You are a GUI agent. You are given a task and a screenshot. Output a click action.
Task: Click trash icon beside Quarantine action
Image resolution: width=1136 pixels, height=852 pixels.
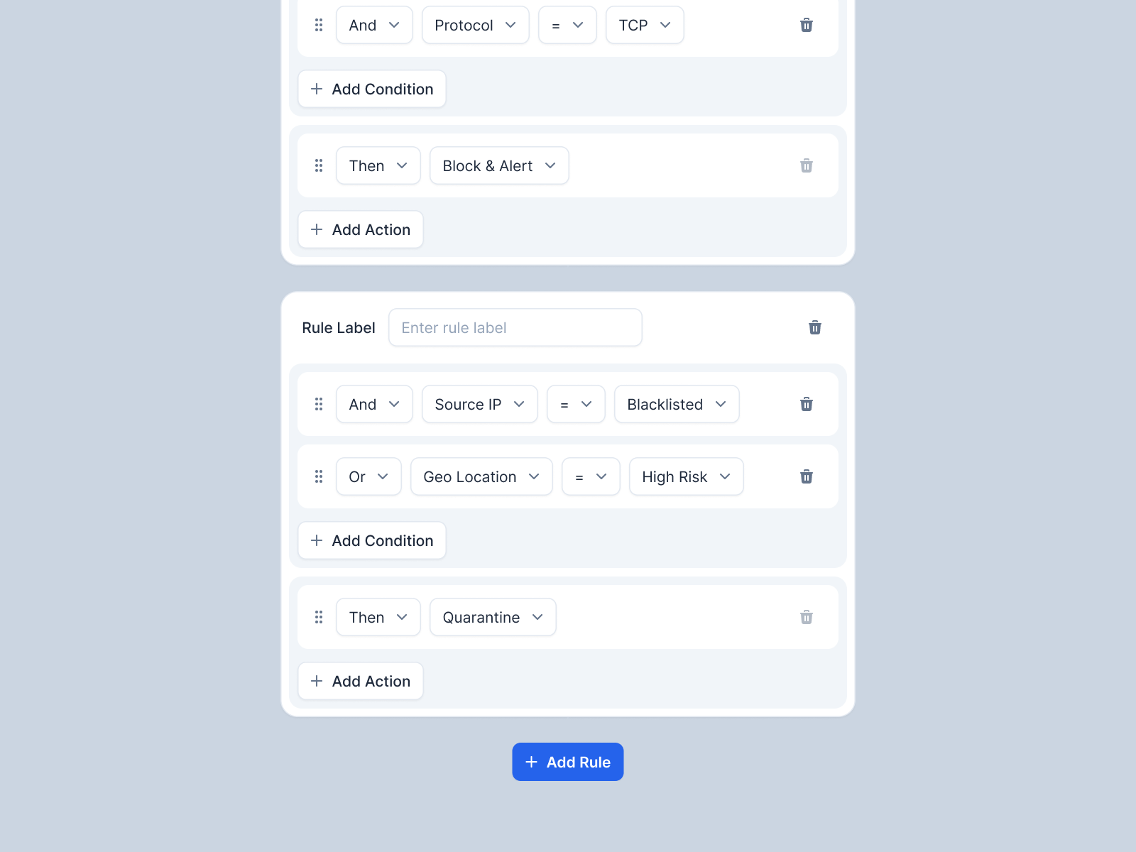click(x=806, y=618)
